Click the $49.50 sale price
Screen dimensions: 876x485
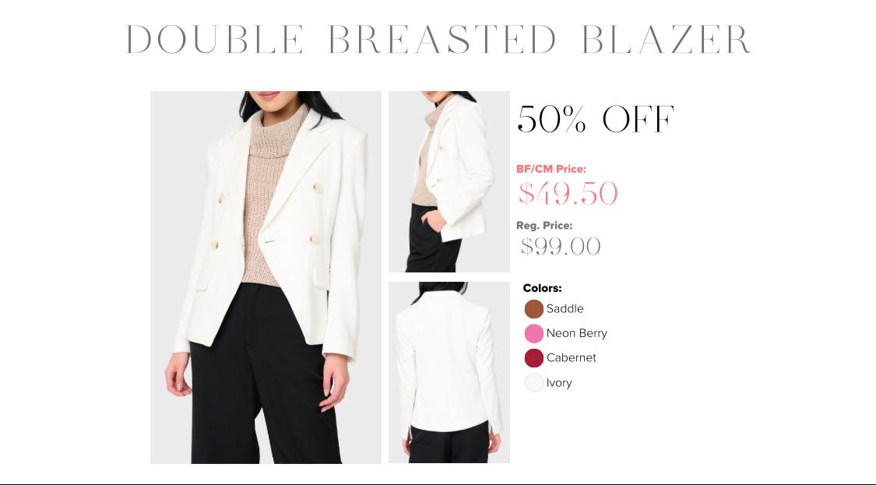[x=568, y=193]
